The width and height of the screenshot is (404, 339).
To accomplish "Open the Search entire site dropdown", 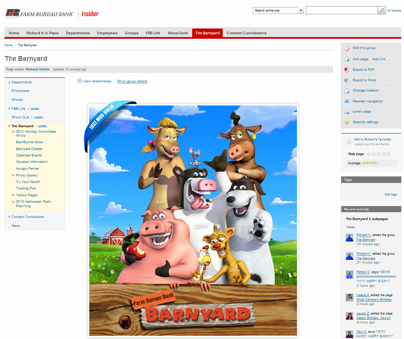I will 301,11.
